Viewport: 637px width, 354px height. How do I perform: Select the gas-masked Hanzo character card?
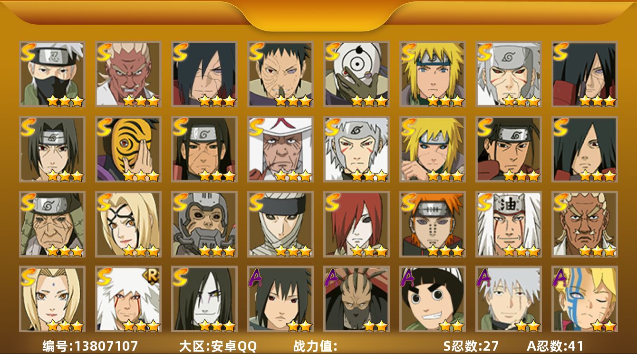[204, 224]
